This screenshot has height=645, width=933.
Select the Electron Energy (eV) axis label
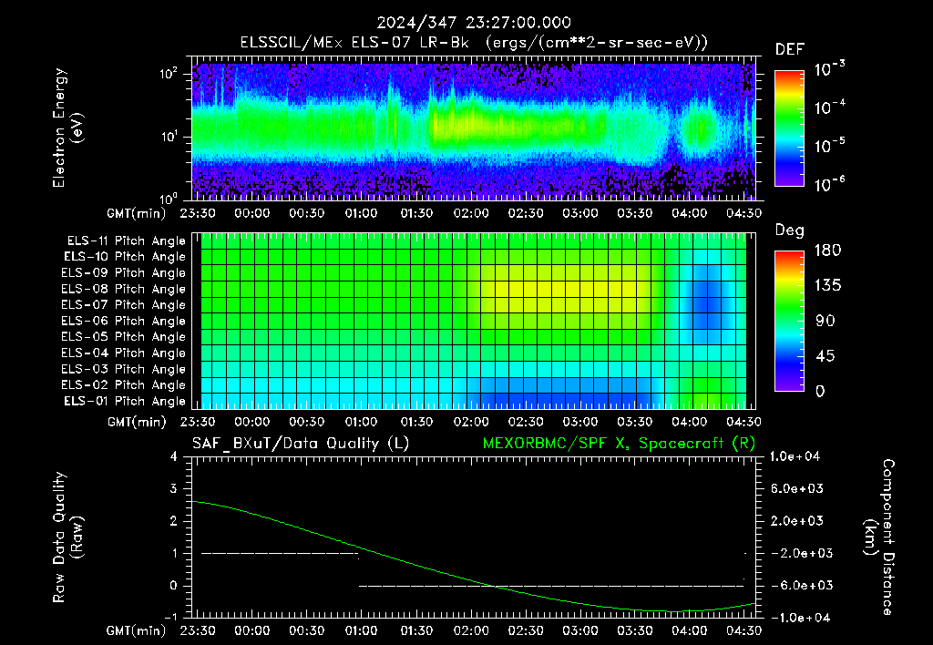pyautogui.click(x=67, y=128)
